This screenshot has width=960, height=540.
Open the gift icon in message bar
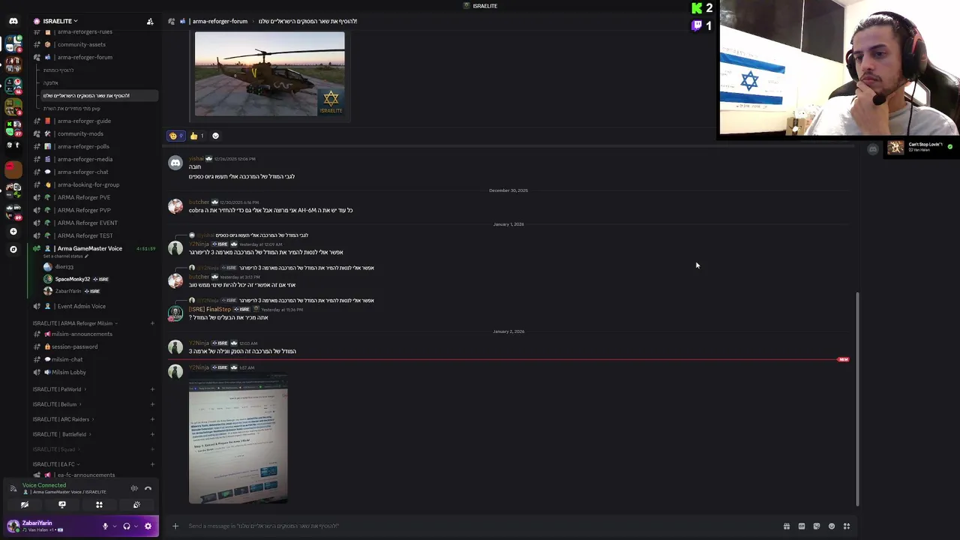[x=786, y=526]
